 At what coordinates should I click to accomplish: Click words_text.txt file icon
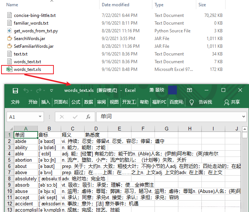10,61
